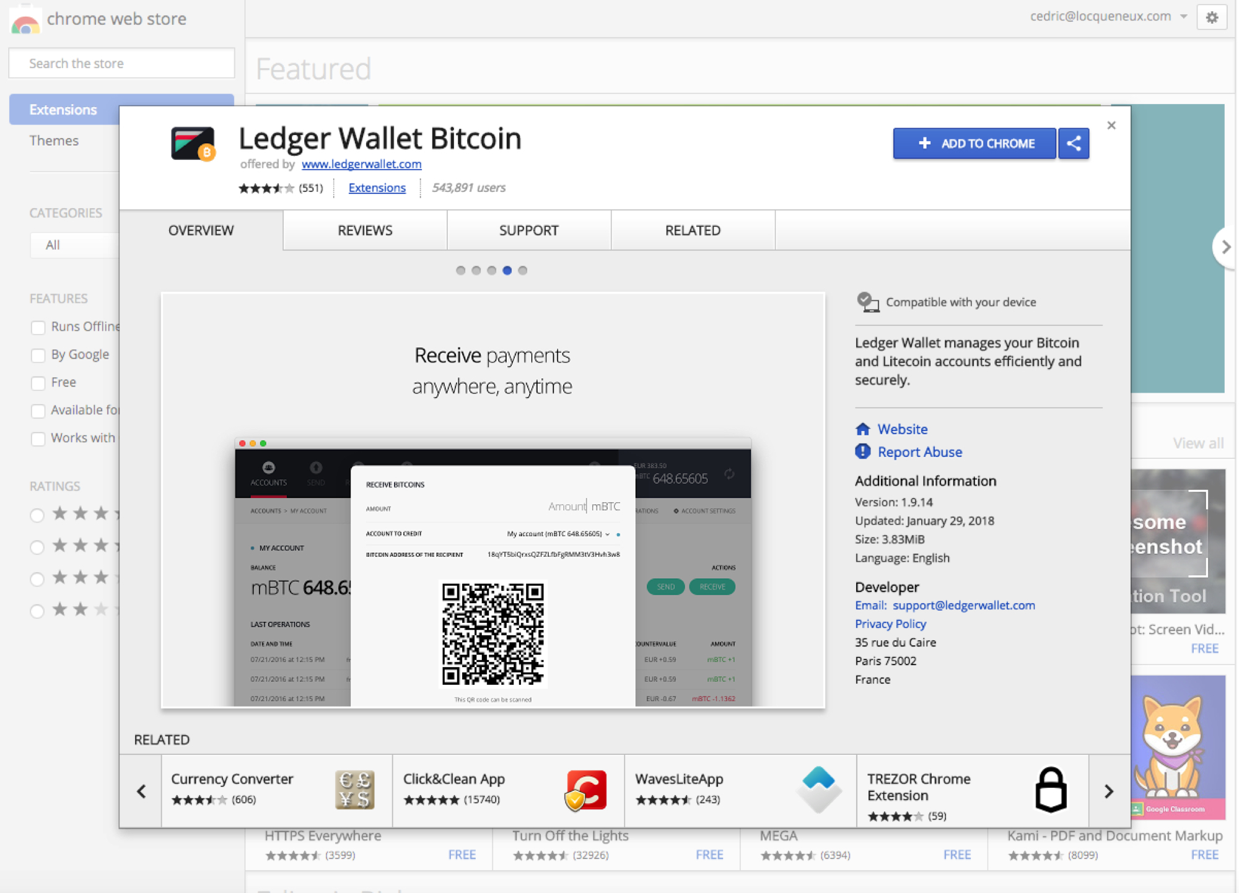The height and width of the screenshot is (893, 1239).
Task: Click the Receive payments screenshot preview
Action: (493, 500)
